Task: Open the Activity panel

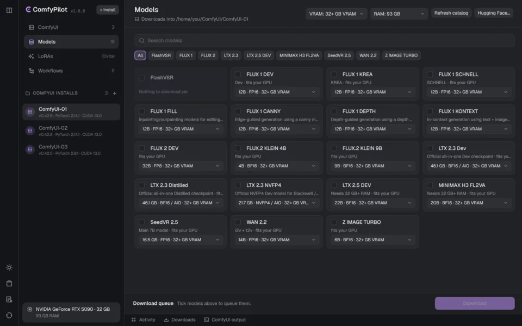Action: pos(144,319)
